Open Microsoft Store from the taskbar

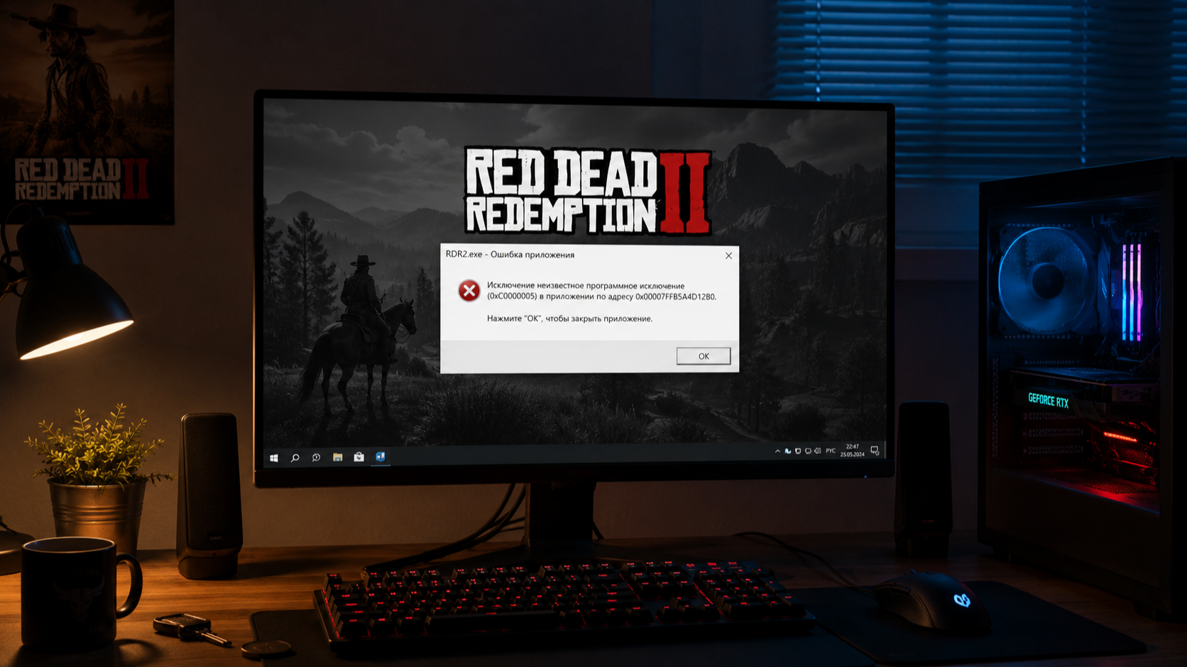tap(359, 457)
